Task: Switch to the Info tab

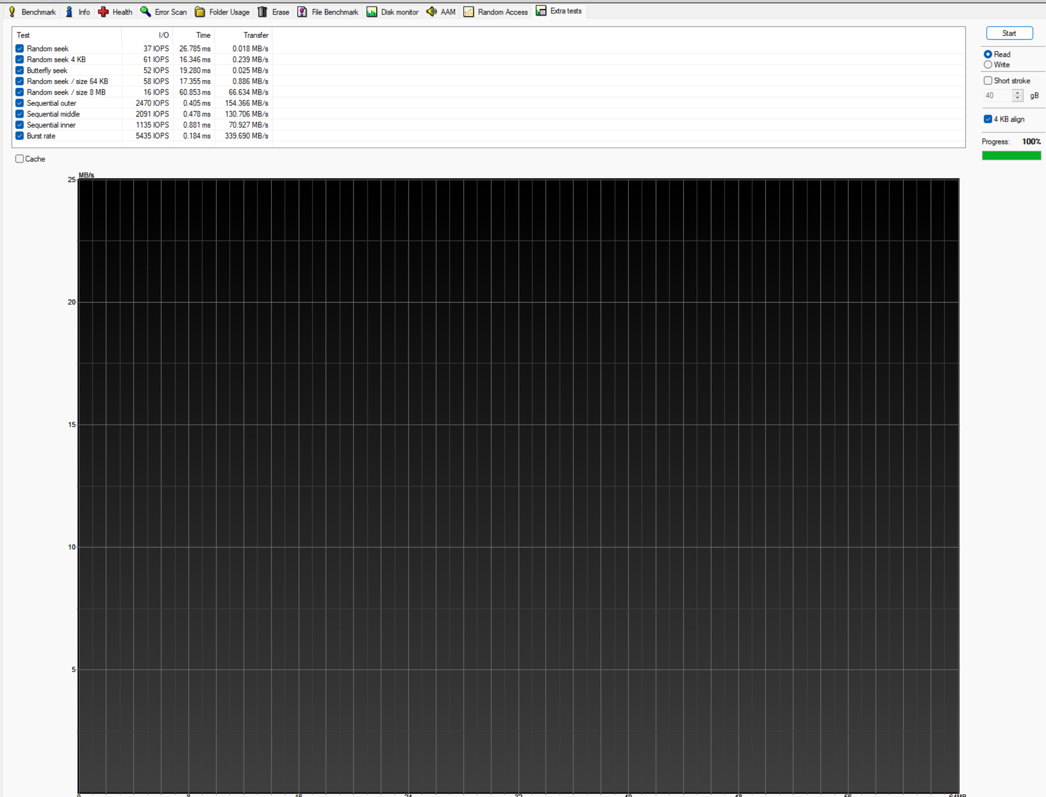Action: point(84,12)
